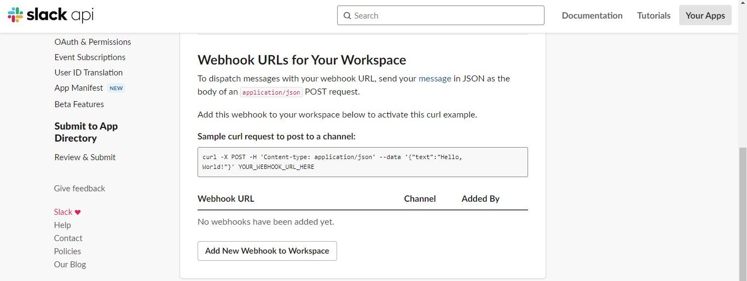Visit Our Blog link

pyautogui.click(x=70, y=265)
